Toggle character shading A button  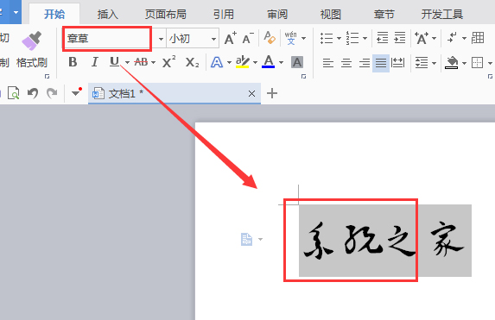coord(297,62)
